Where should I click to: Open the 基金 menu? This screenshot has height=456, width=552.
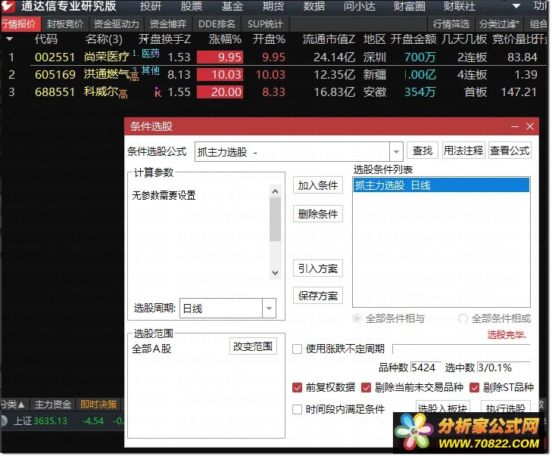232,6
